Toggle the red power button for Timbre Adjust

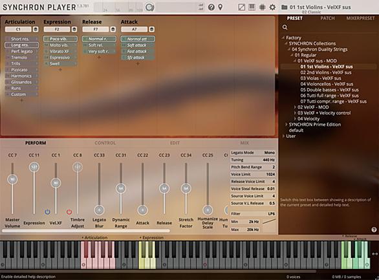(x=69, y=212)
